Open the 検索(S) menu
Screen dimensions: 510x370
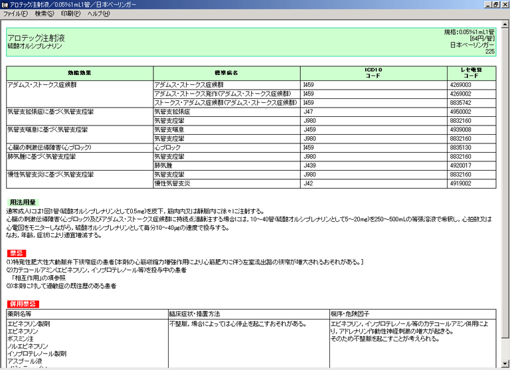pyautogui.click(x=44, y=14)
